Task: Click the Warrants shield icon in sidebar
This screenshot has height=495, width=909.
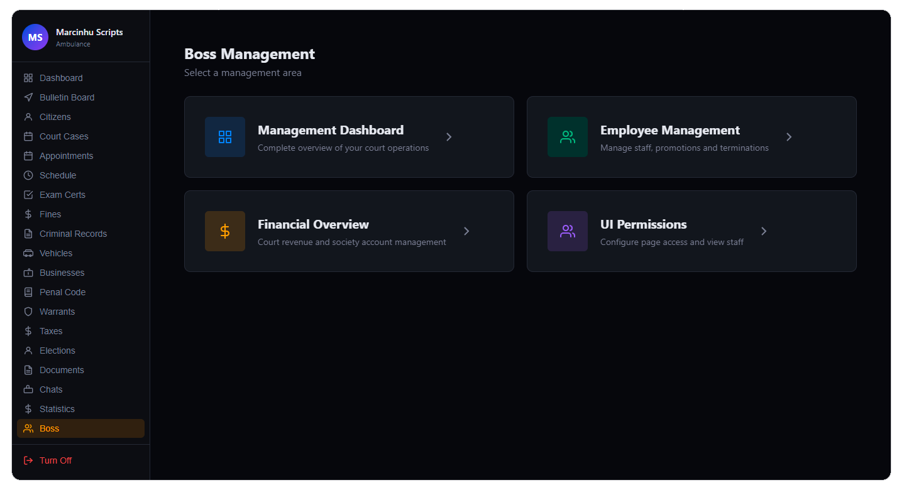Action: (28, 312)
